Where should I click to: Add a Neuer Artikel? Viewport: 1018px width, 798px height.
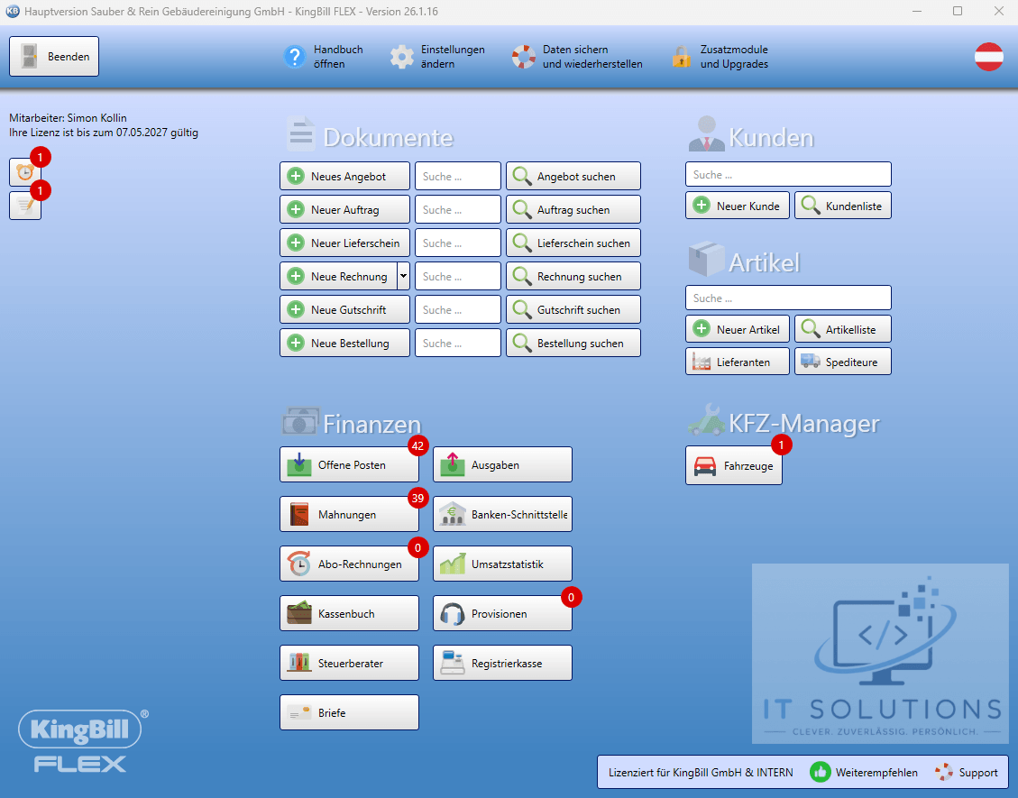[738, 328]
